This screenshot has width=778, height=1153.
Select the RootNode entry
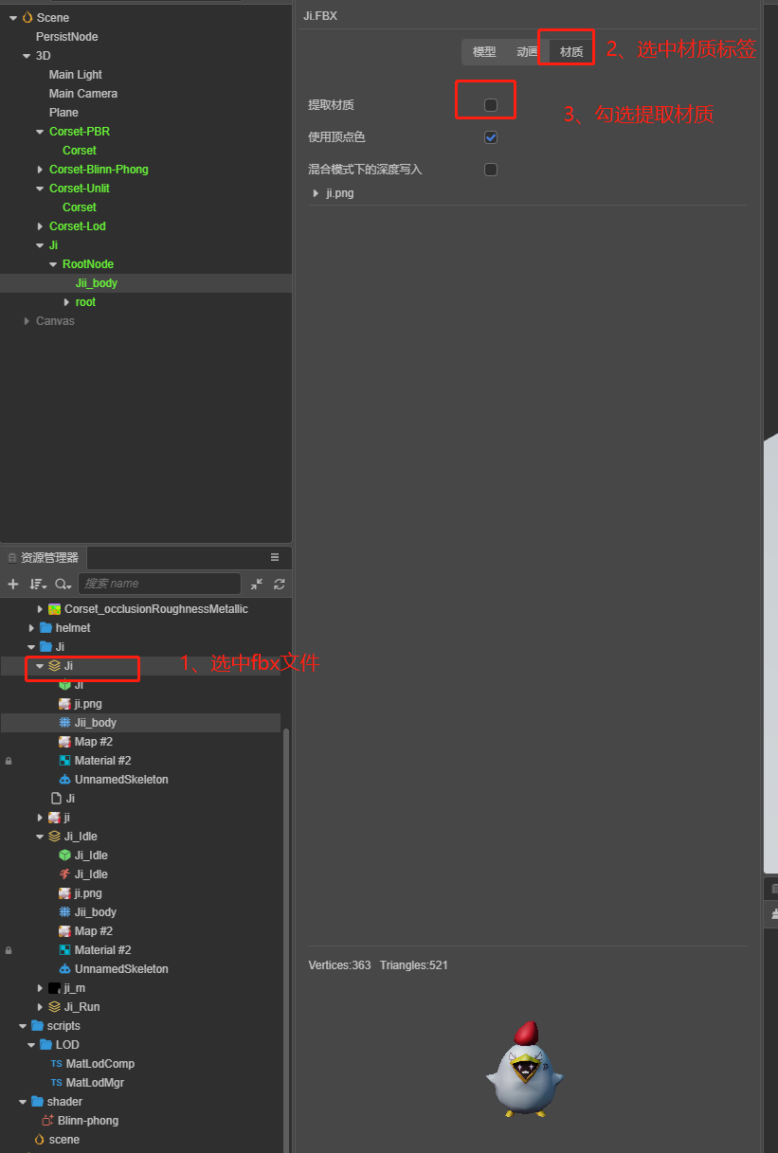[x=88, y=263]
